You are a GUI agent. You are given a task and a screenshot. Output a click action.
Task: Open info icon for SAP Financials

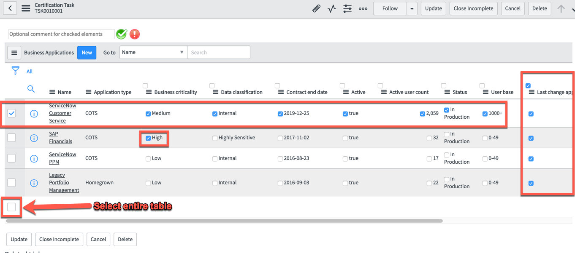pyautogui.click(x=34, y=138)
